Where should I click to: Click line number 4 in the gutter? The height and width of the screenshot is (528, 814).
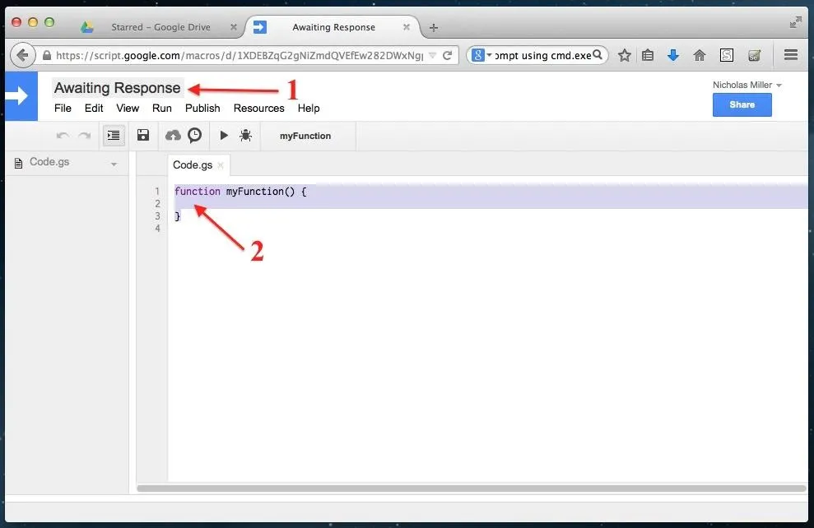(157, 228)
